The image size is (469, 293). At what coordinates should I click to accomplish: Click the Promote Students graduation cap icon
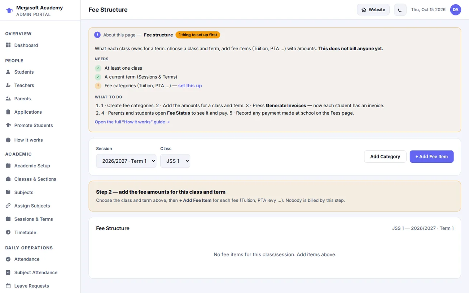pos(8,125)
